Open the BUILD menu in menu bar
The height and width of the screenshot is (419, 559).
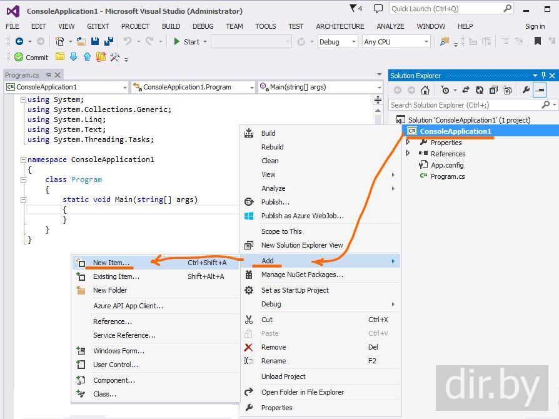click(171, 26)
